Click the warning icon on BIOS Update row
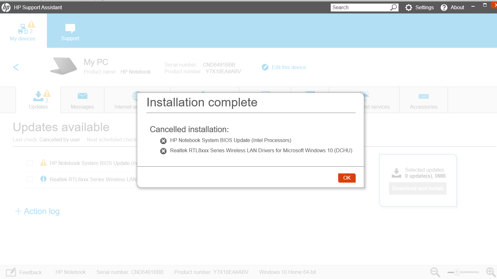 pos(43,163)
